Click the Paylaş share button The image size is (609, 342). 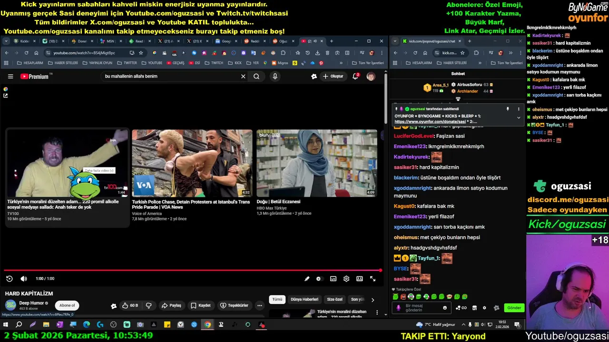(x=171, y=305)
